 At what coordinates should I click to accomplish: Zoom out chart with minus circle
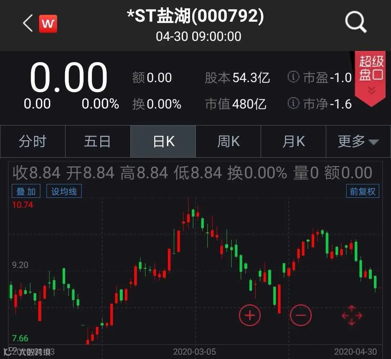[x=301, y=315]
